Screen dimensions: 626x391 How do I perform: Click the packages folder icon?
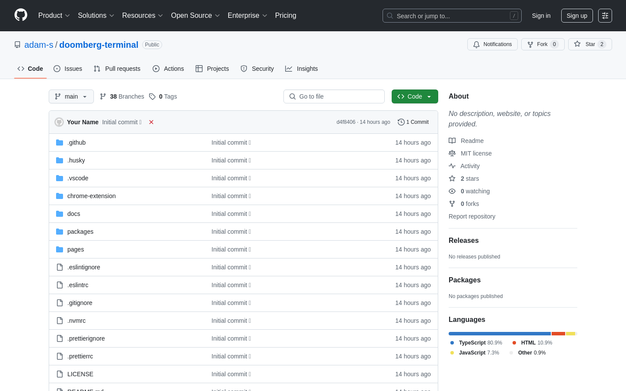[60, 232]
